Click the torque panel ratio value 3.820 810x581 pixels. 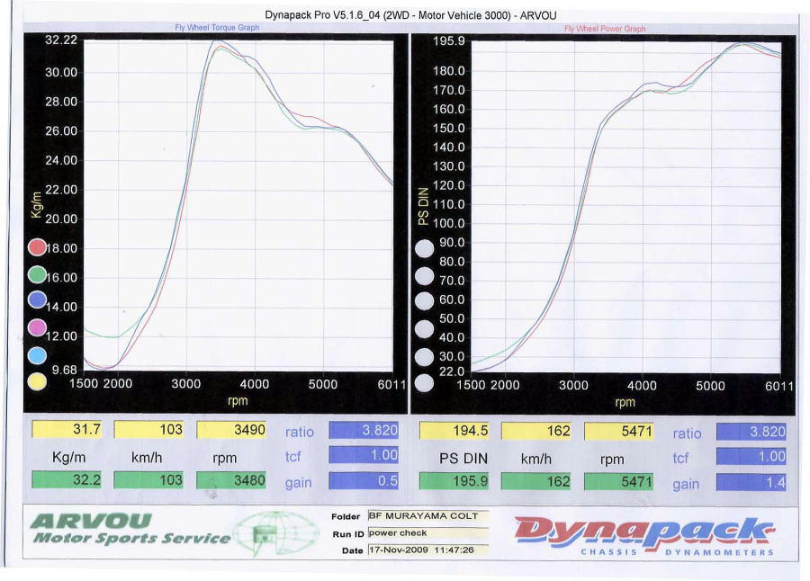tap(364, 430)
